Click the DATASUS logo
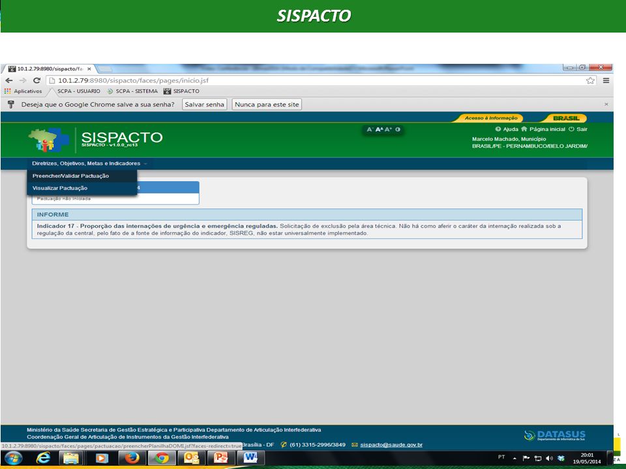The height and width of the screenshot is (469, 626). click(x=555, y=435)
